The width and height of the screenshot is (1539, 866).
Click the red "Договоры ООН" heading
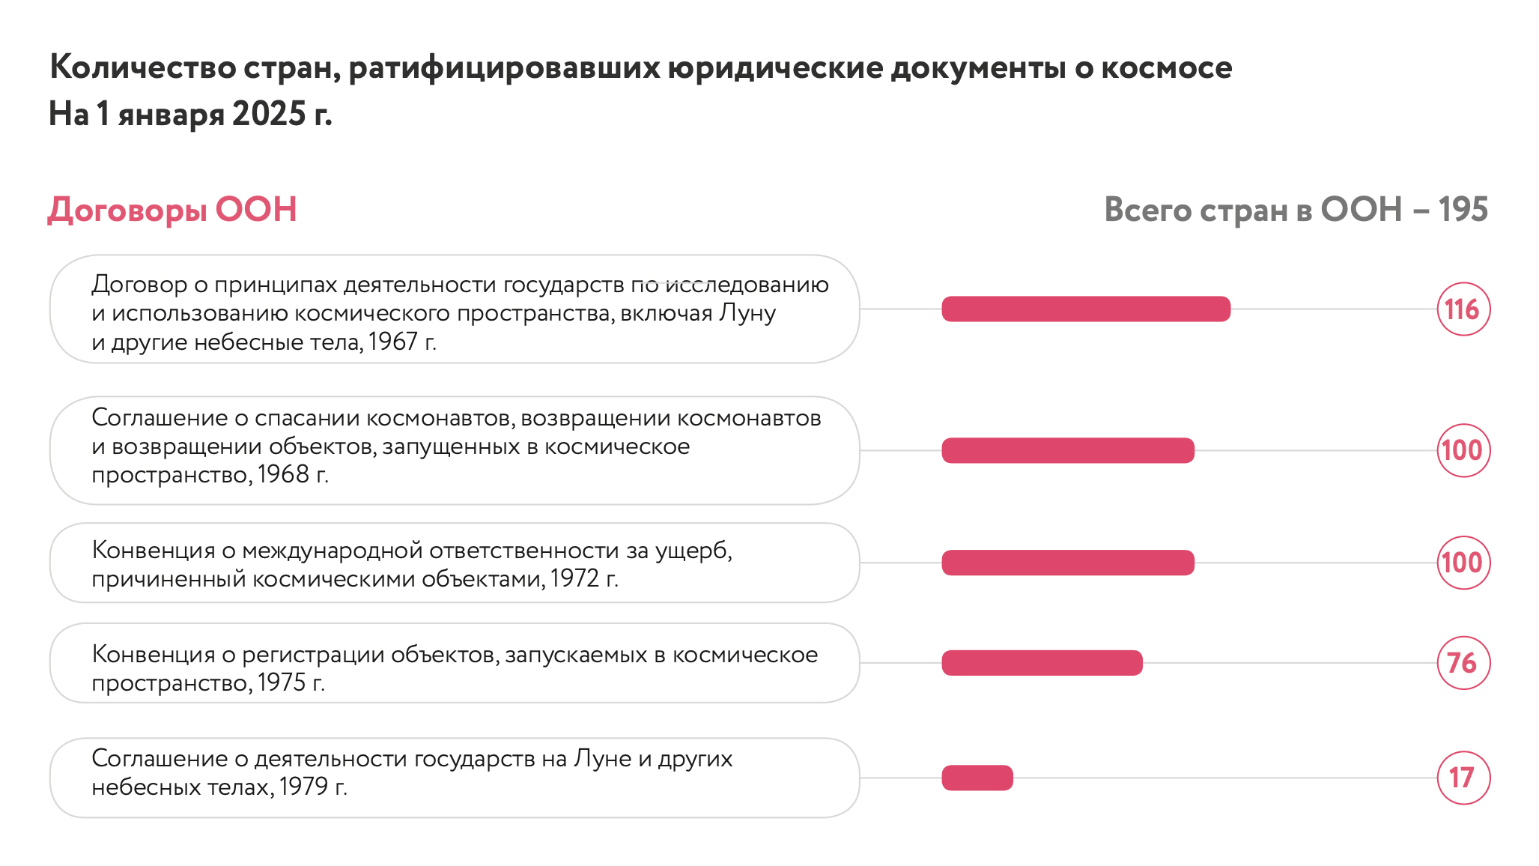click(172, 210)
